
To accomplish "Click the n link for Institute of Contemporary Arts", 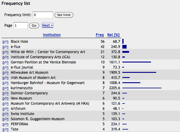I will 7,57.
